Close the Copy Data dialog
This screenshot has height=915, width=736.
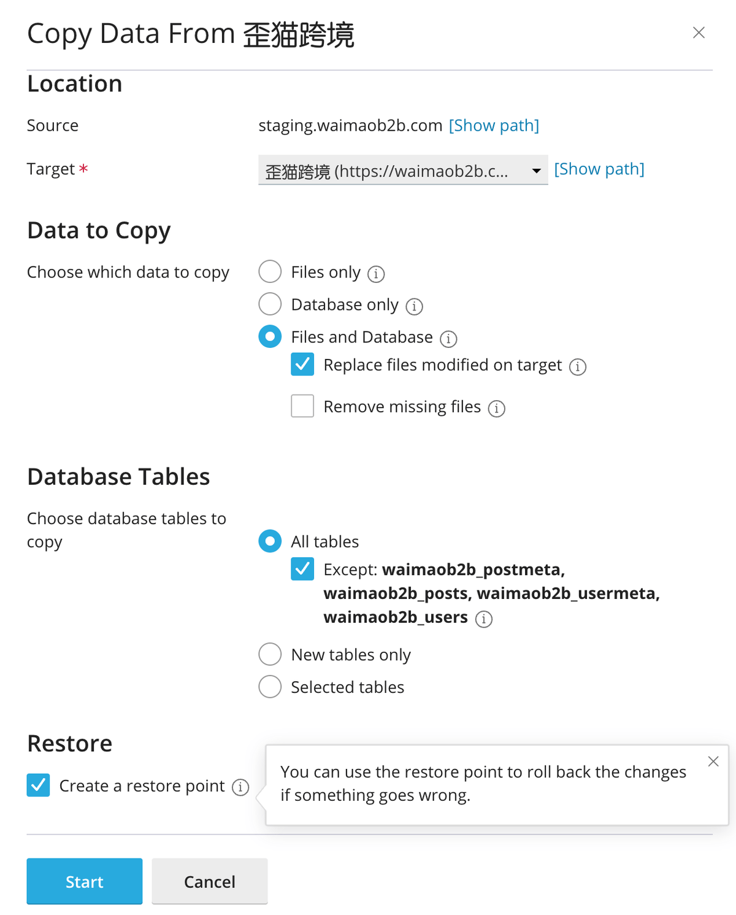tap(699, 33)
